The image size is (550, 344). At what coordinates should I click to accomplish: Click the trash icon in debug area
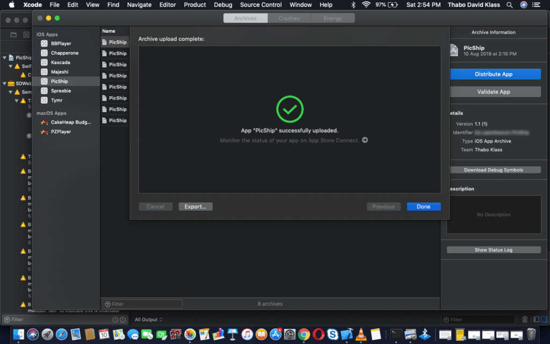click(x=525, y=320)
